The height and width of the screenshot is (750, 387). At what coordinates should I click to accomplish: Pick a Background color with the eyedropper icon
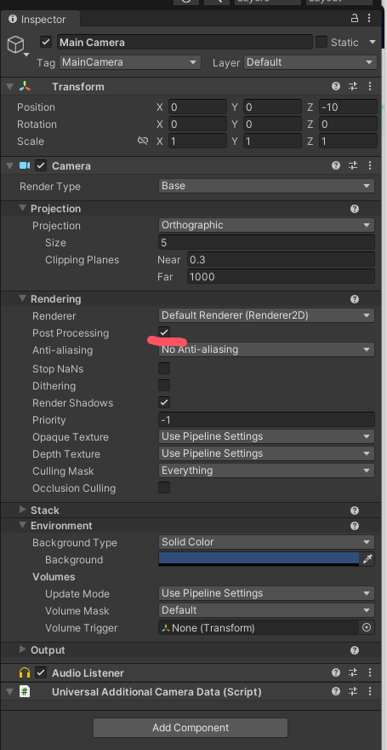(x=367, y=559)
